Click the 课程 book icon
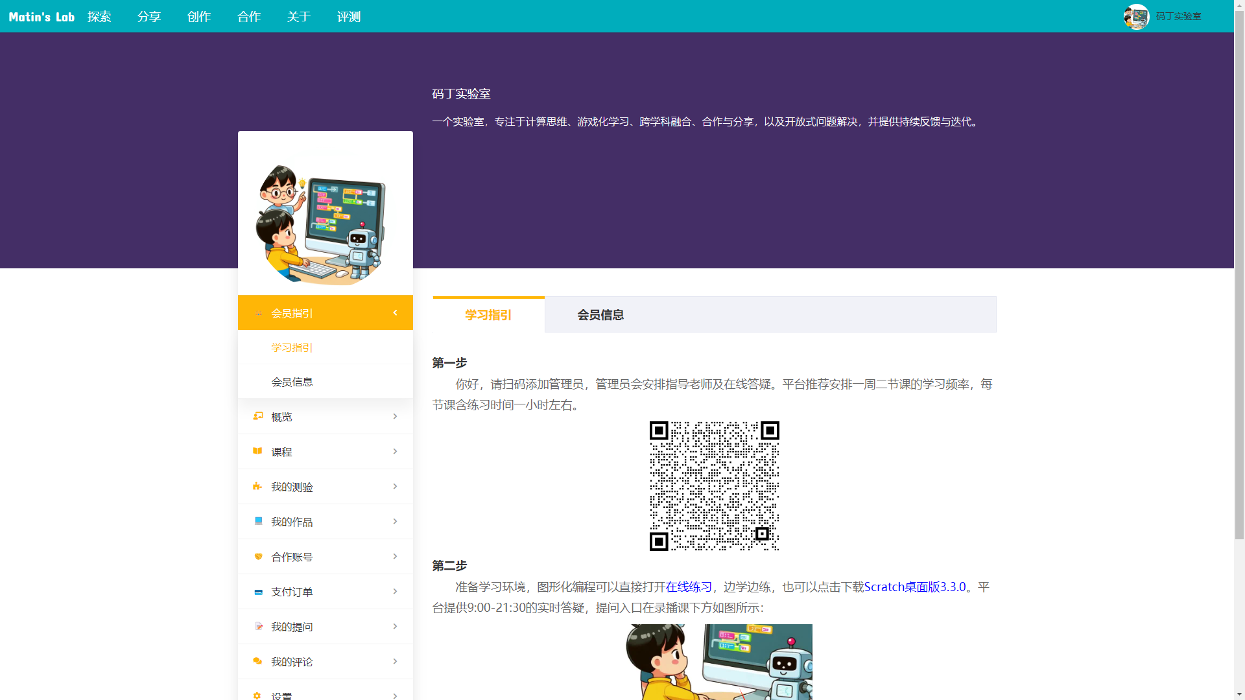Screen dimensions: 1245x700 tap(258, 451)
